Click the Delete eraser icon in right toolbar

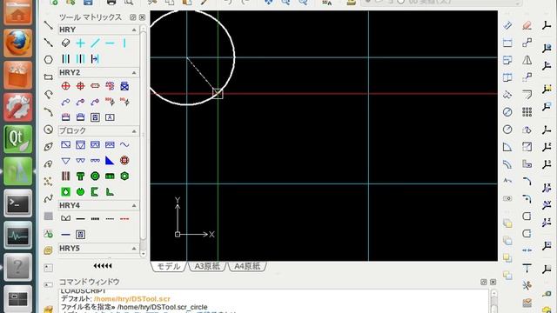tap(527, 25)
